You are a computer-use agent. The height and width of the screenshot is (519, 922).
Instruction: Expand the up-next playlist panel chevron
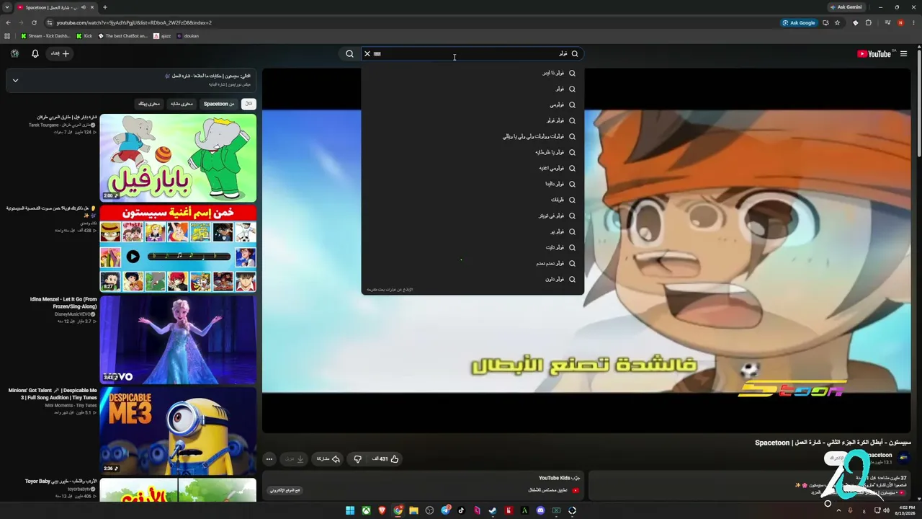pyautogui.click(x=15, y=80)
